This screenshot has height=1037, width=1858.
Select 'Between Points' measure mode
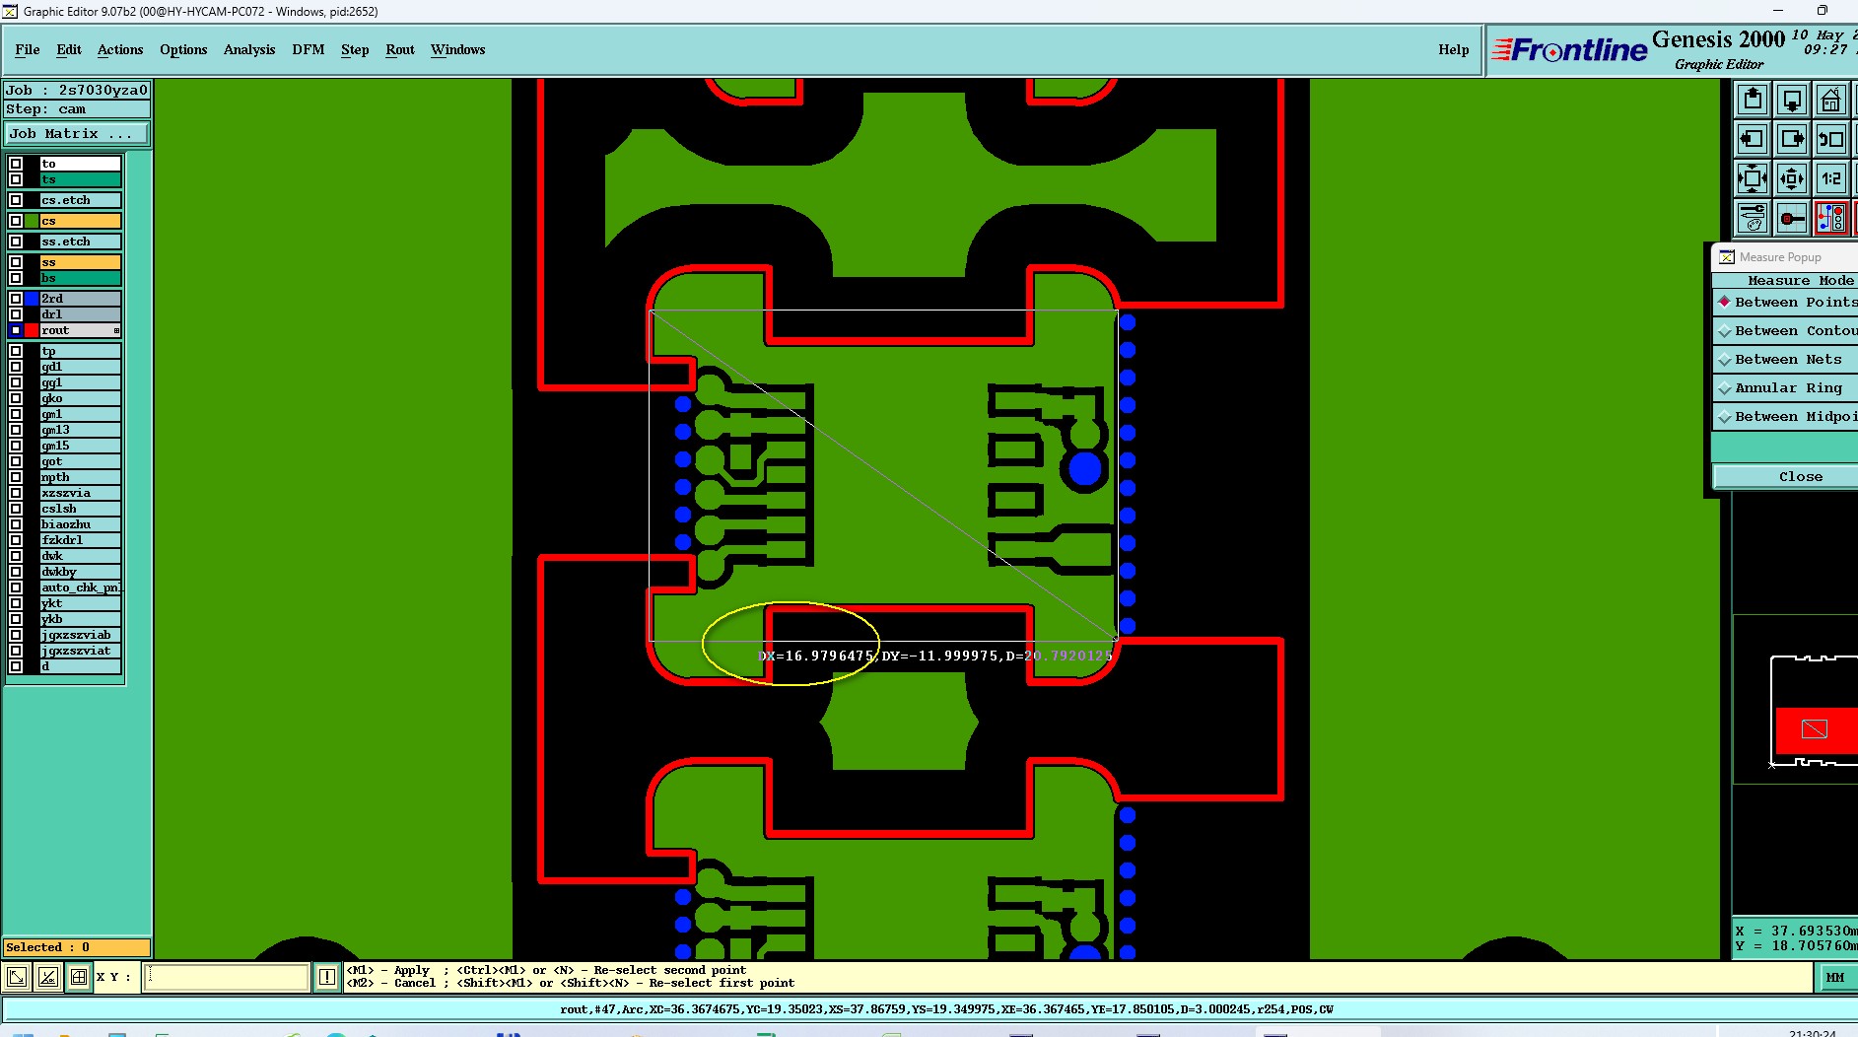[x=1785, y=302]
